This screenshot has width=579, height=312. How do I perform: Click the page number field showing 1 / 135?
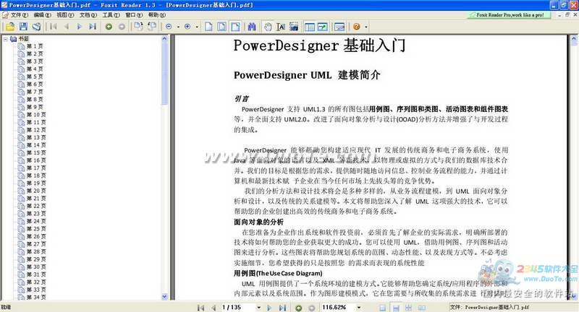point(237,307)
